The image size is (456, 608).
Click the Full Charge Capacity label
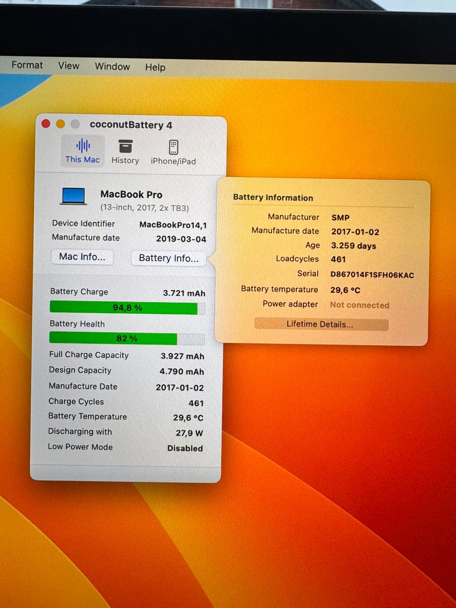click(89, 355)
